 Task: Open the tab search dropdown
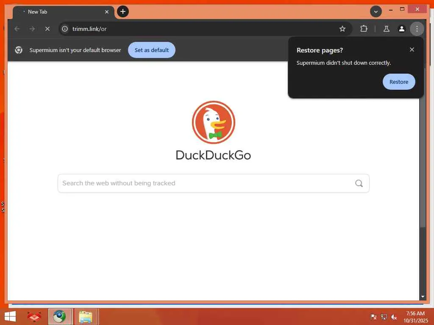(x=376, y=11)
